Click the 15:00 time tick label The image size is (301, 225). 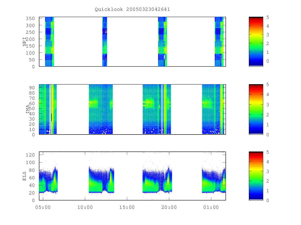point(127,207)
